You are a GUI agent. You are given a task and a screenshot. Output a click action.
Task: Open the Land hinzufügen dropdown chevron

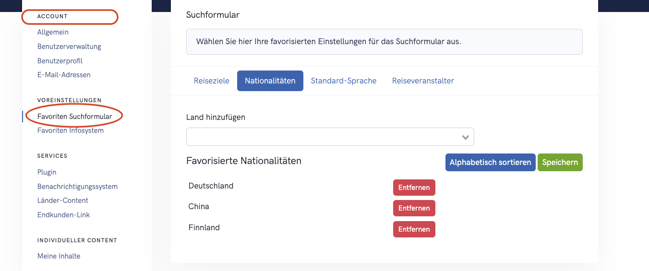(x=465, y=137)
